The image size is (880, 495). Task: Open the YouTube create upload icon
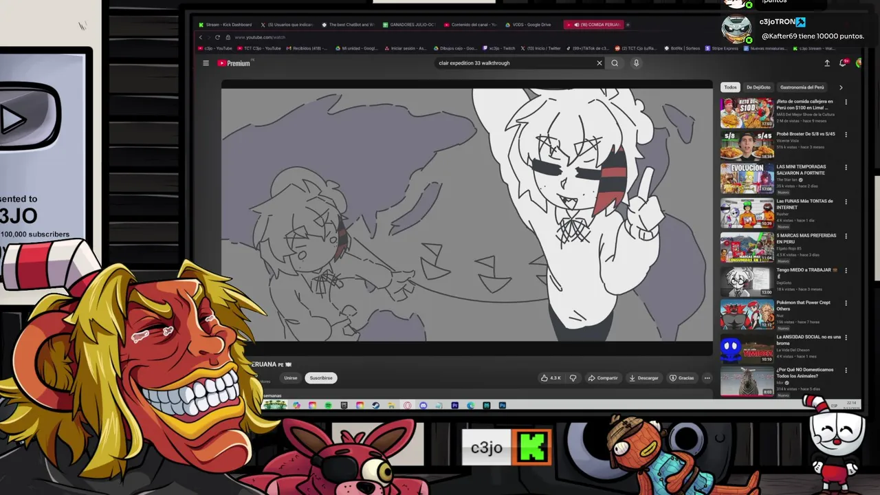coord(827,63)
